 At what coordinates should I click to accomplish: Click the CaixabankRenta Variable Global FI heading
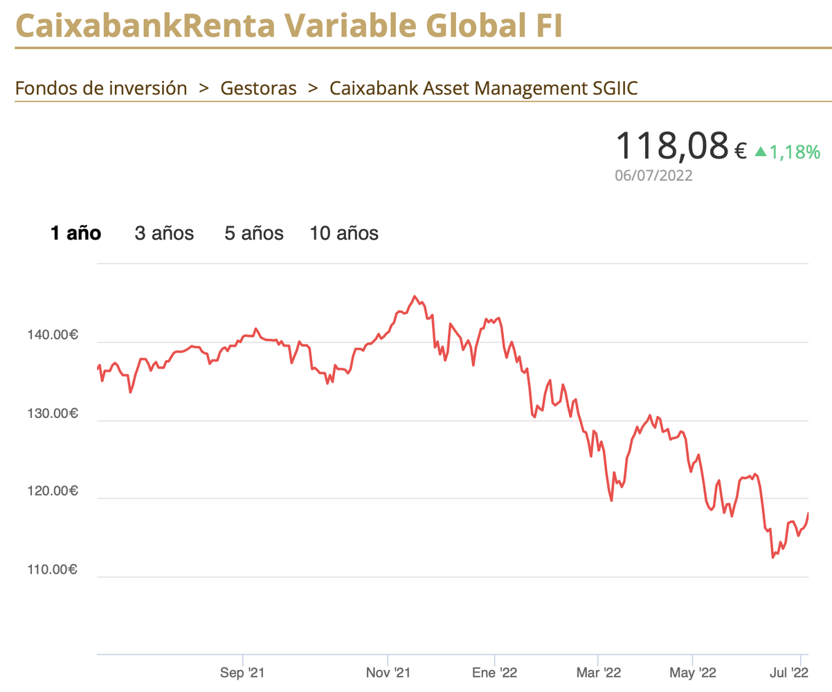289,26
